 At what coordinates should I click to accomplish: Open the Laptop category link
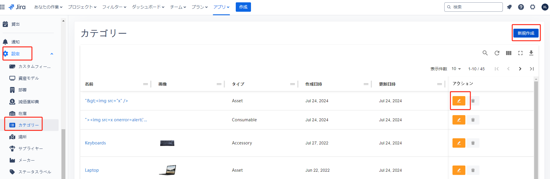[92, 170]
